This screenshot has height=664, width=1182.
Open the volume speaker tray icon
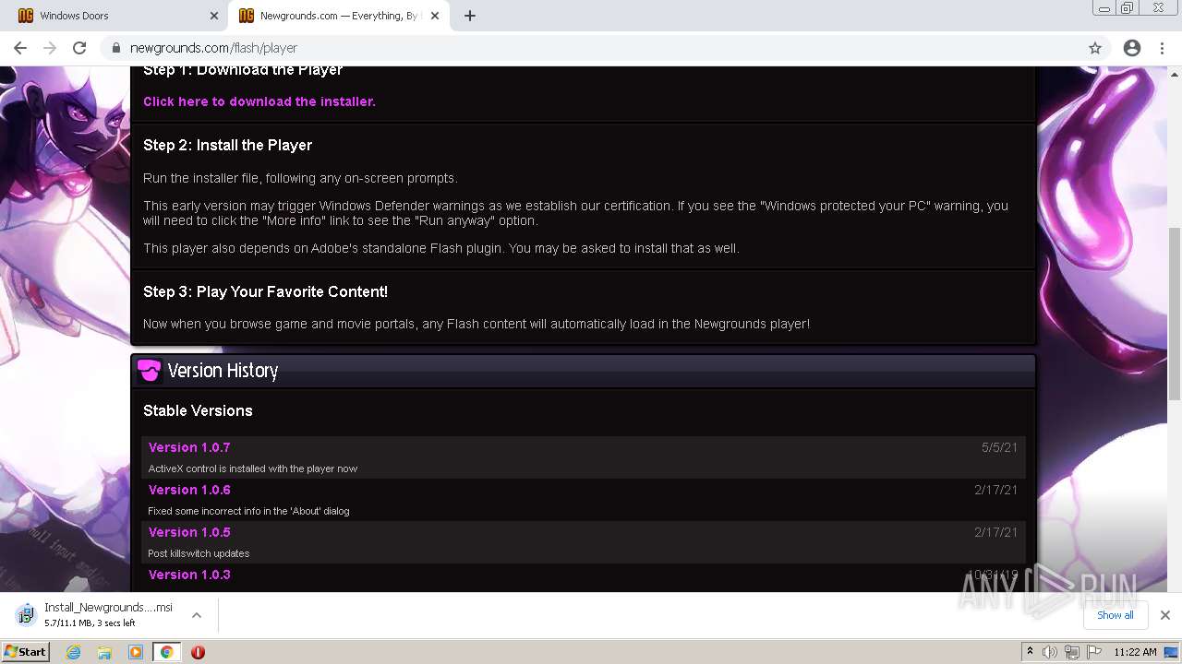click(x=1050, y=652)
